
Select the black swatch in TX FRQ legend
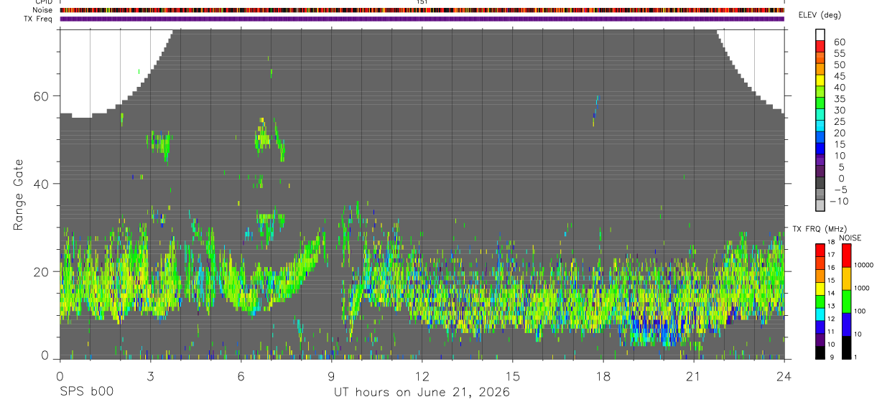(820, 353)
